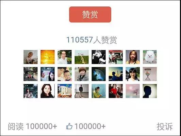
Task: Click the 110557人赞赏 supporters count
Action: pos(92,40)
